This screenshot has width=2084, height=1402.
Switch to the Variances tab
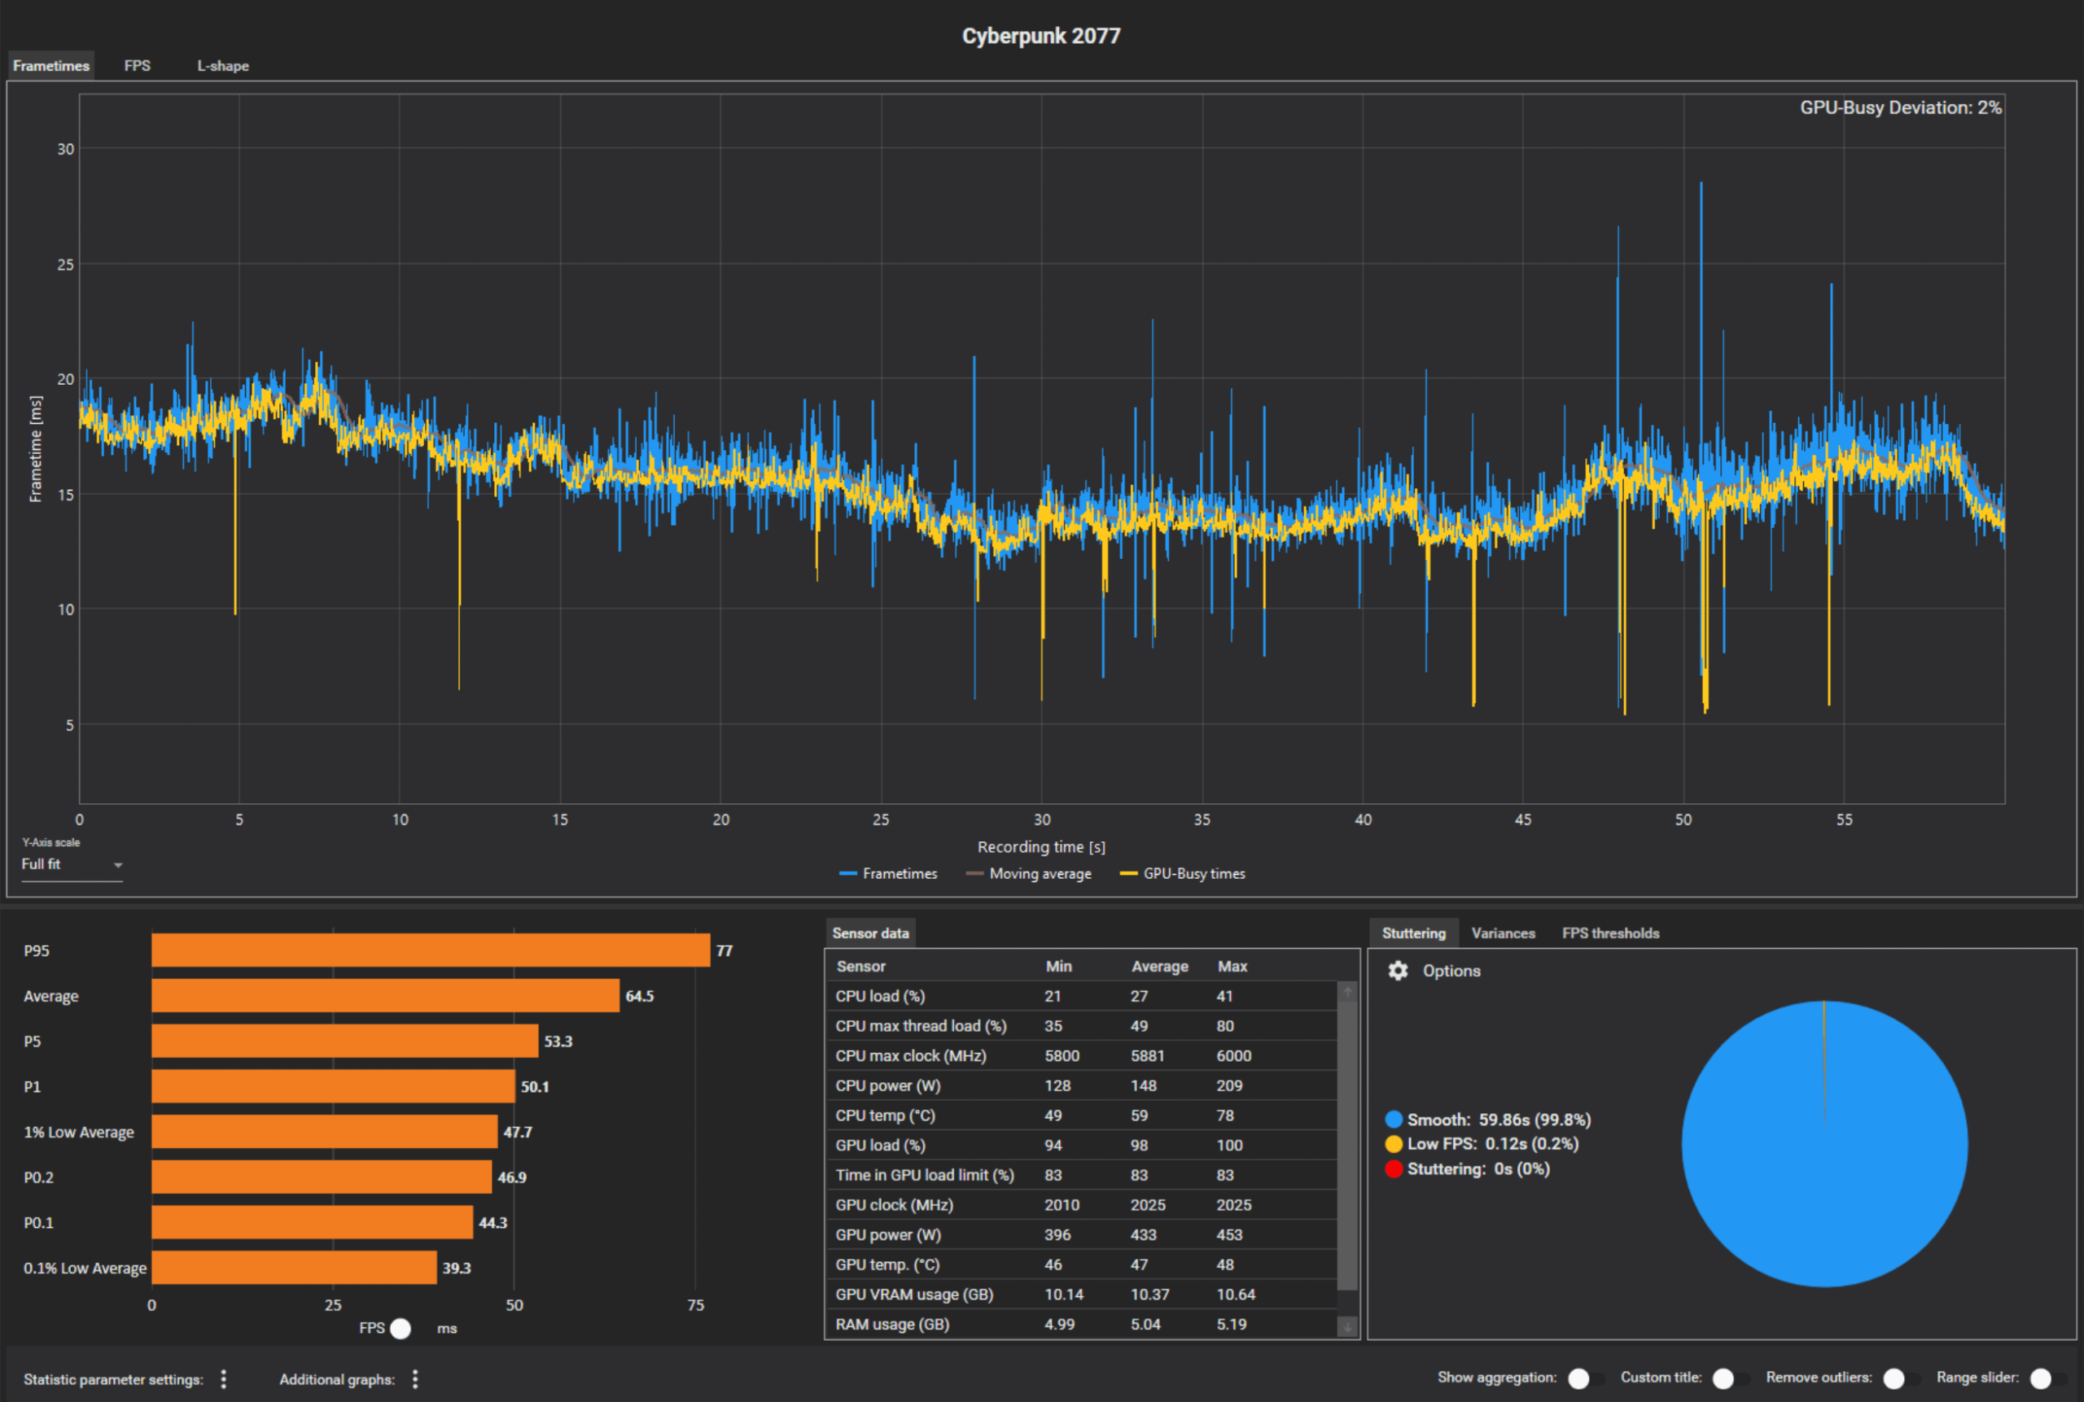[1503, 932]
